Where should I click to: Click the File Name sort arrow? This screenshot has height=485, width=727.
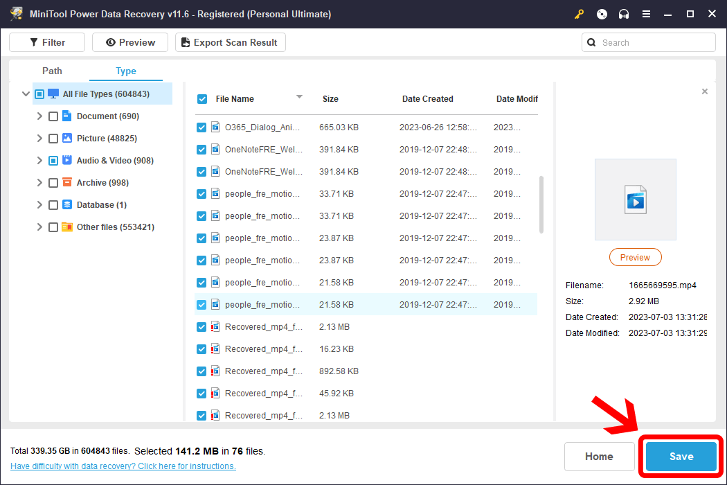[300, 96]
